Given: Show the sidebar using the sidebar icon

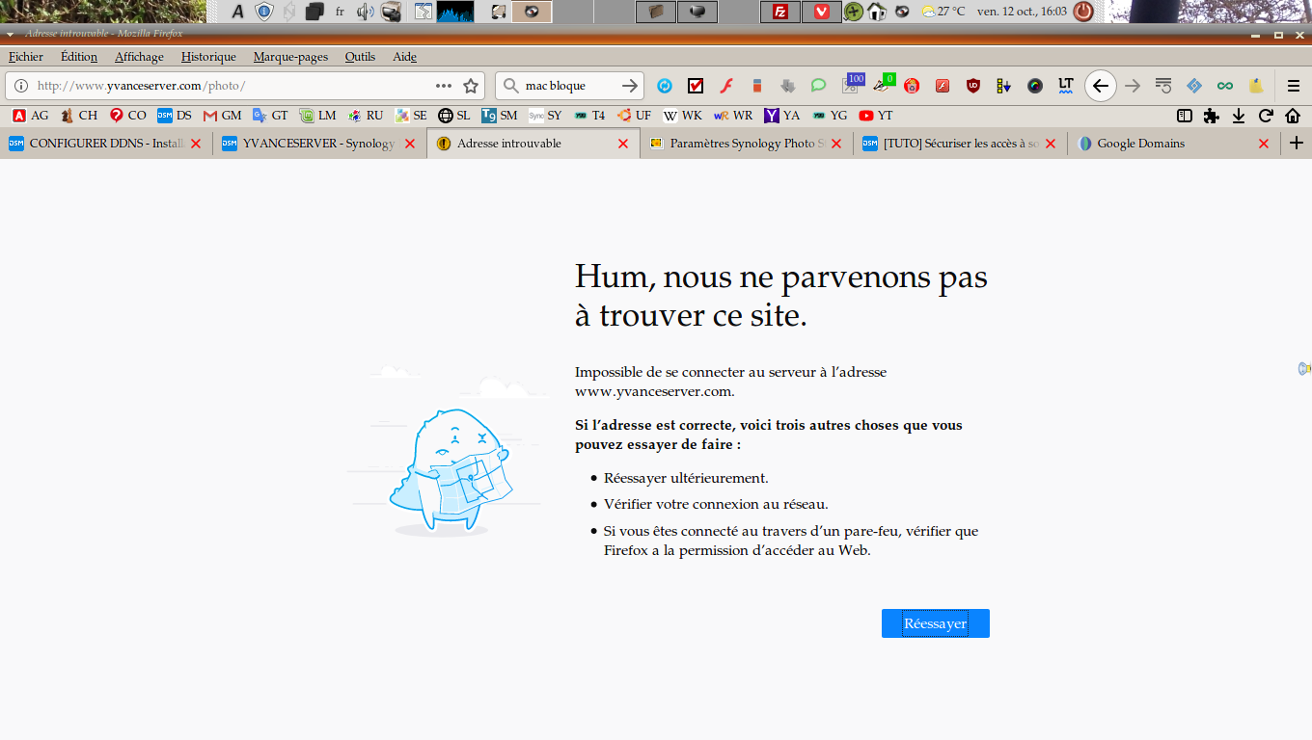Looking at the screenshot, I should pyautogui.click(x=1185, y=116).
